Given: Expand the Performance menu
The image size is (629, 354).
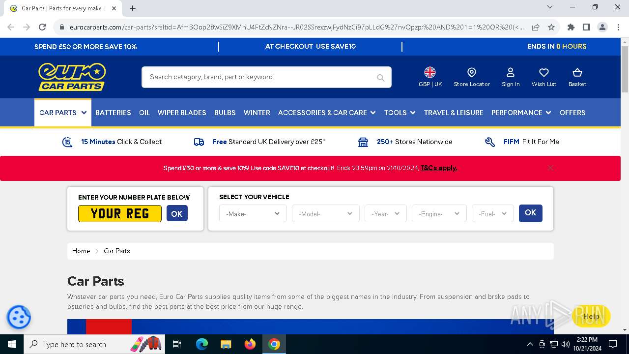Looking at the screenshot, I should 521,113.
